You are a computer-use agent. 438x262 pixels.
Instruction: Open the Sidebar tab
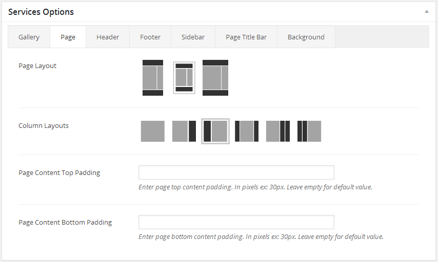coord(193,37)
